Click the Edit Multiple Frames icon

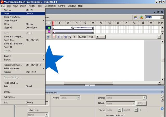(x=66, y=37)
